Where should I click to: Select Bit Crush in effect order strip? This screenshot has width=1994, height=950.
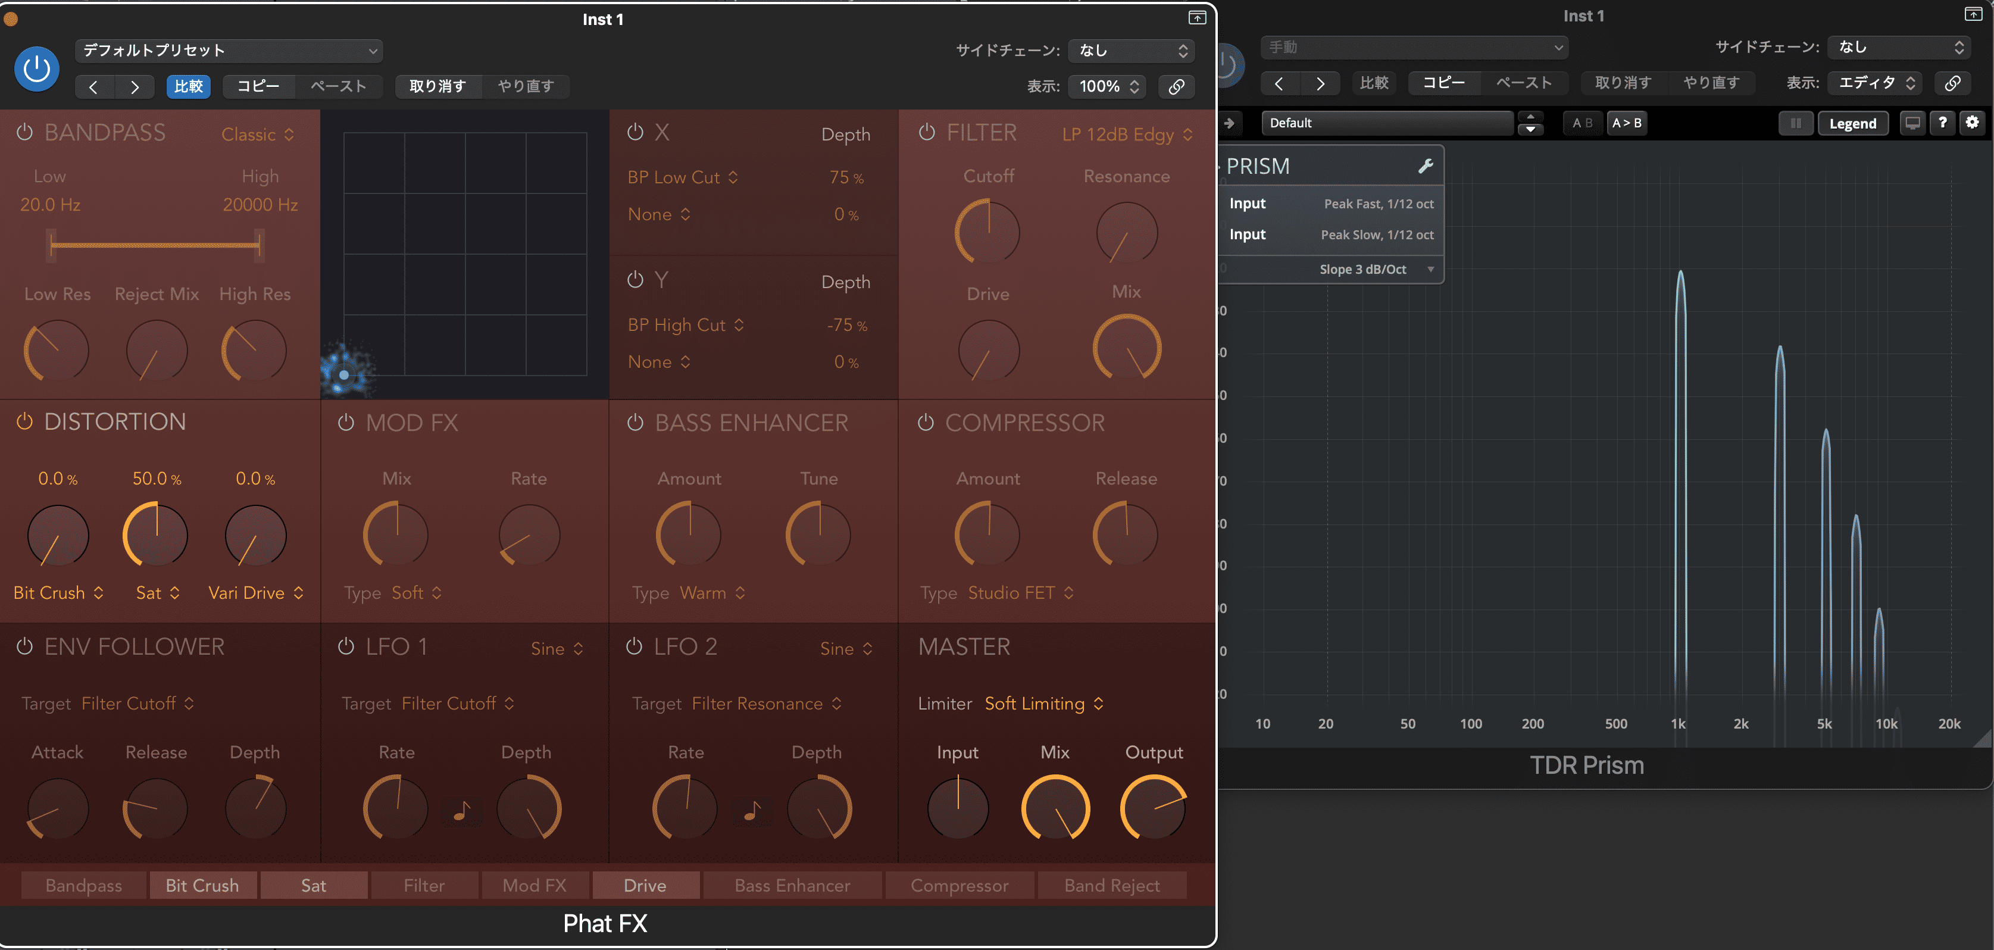coord(202,885)
